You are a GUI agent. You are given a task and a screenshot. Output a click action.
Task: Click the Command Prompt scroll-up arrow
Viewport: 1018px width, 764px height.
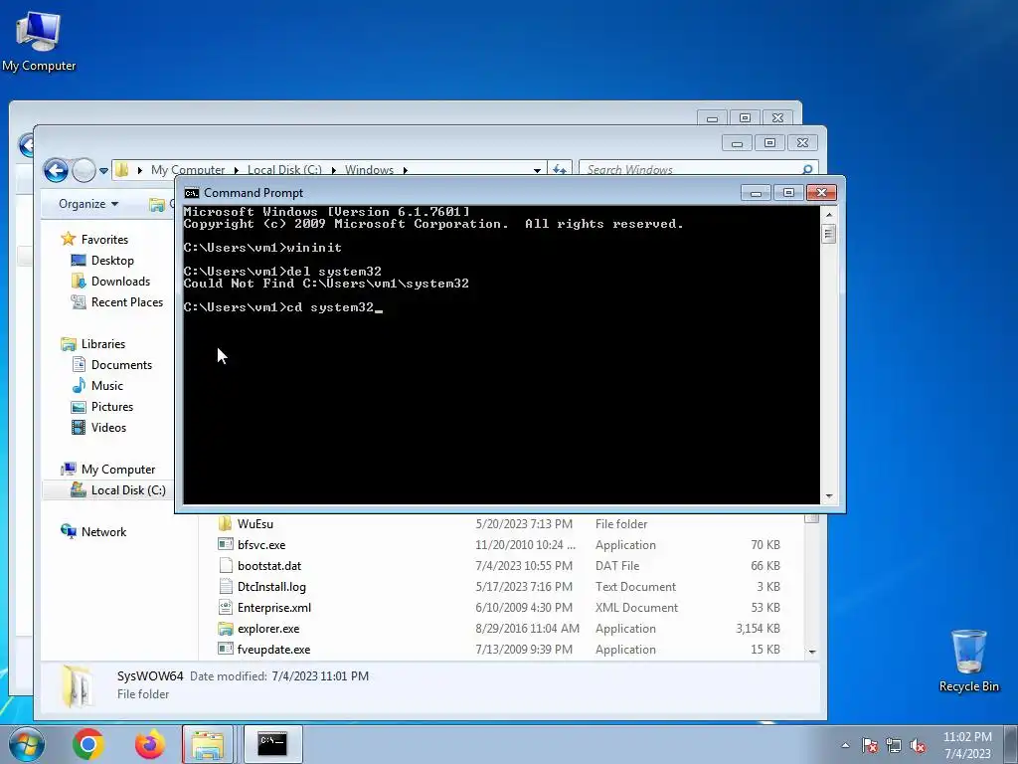tap(829, 215)
